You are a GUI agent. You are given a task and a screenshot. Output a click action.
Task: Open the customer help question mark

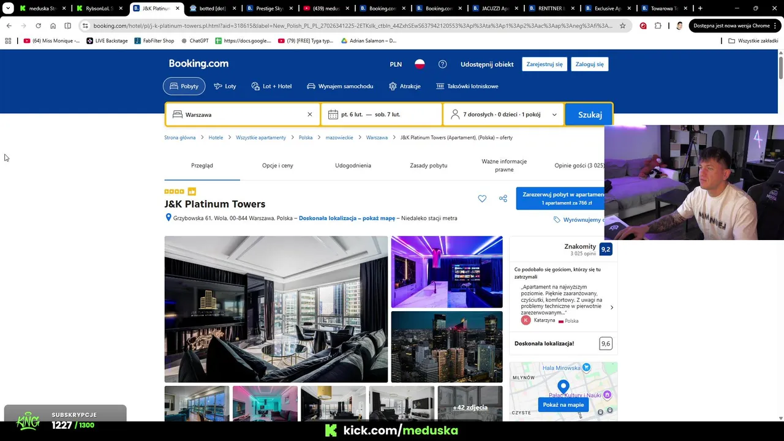[x=442, y=64]
